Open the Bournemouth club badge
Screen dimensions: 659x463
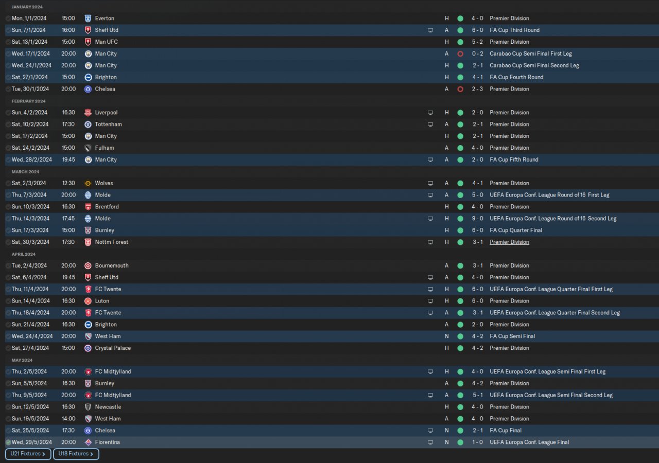tap(88, 265)
